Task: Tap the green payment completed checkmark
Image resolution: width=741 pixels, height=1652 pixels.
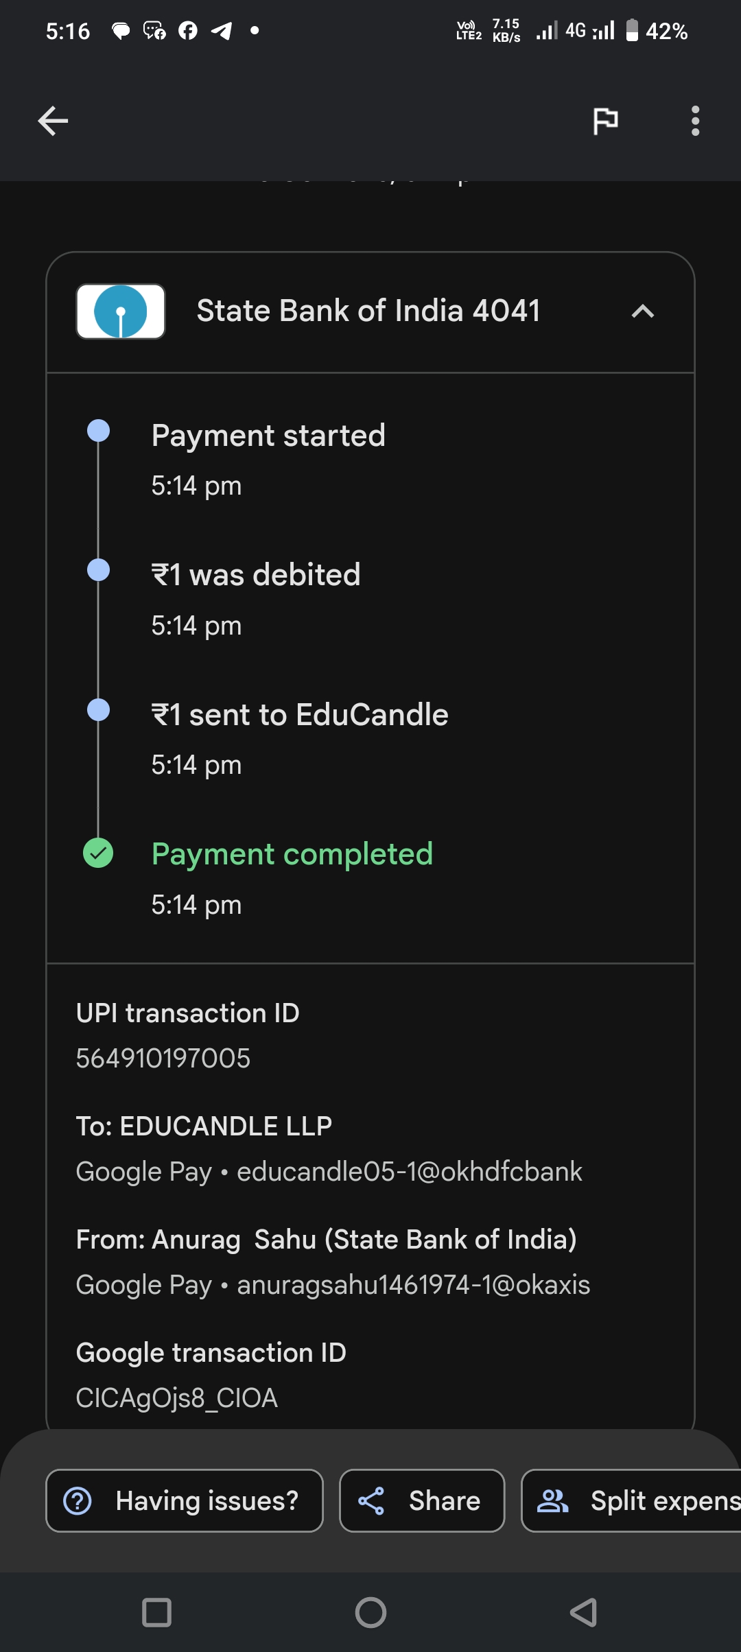Action: [98, 853]
